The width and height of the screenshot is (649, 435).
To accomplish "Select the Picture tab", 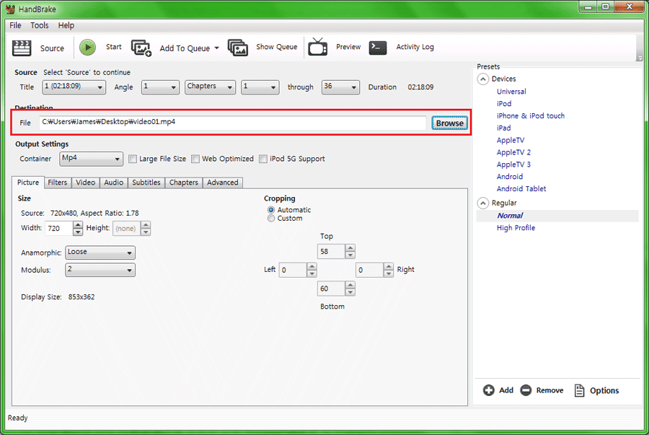I will click(27, 182).
